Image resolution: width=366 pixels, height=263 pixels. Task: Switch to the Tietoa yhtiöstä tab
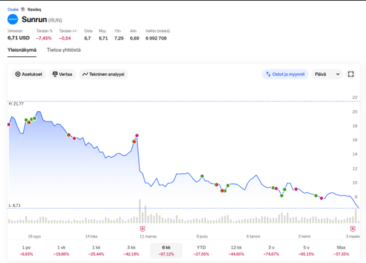click(x=64, y=50)
